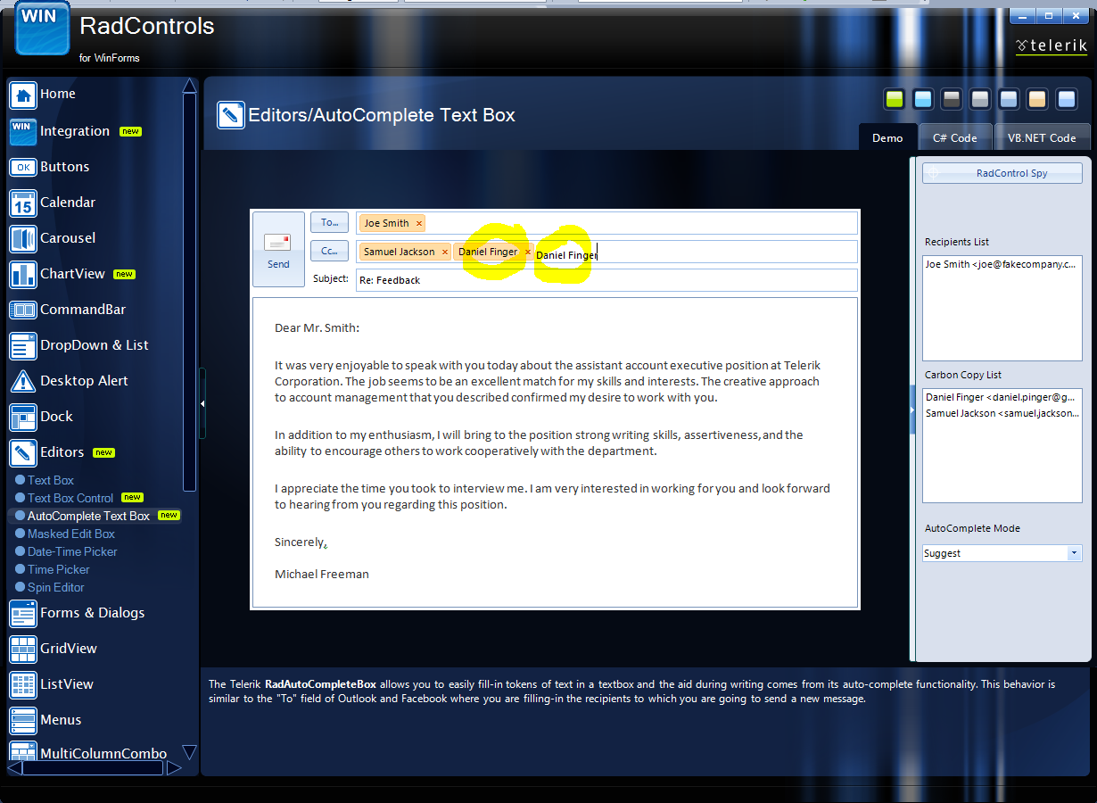Click Joe Smith entry in Recipients List
Screen dimensions: 1097x803
[x=1001, y=264]
